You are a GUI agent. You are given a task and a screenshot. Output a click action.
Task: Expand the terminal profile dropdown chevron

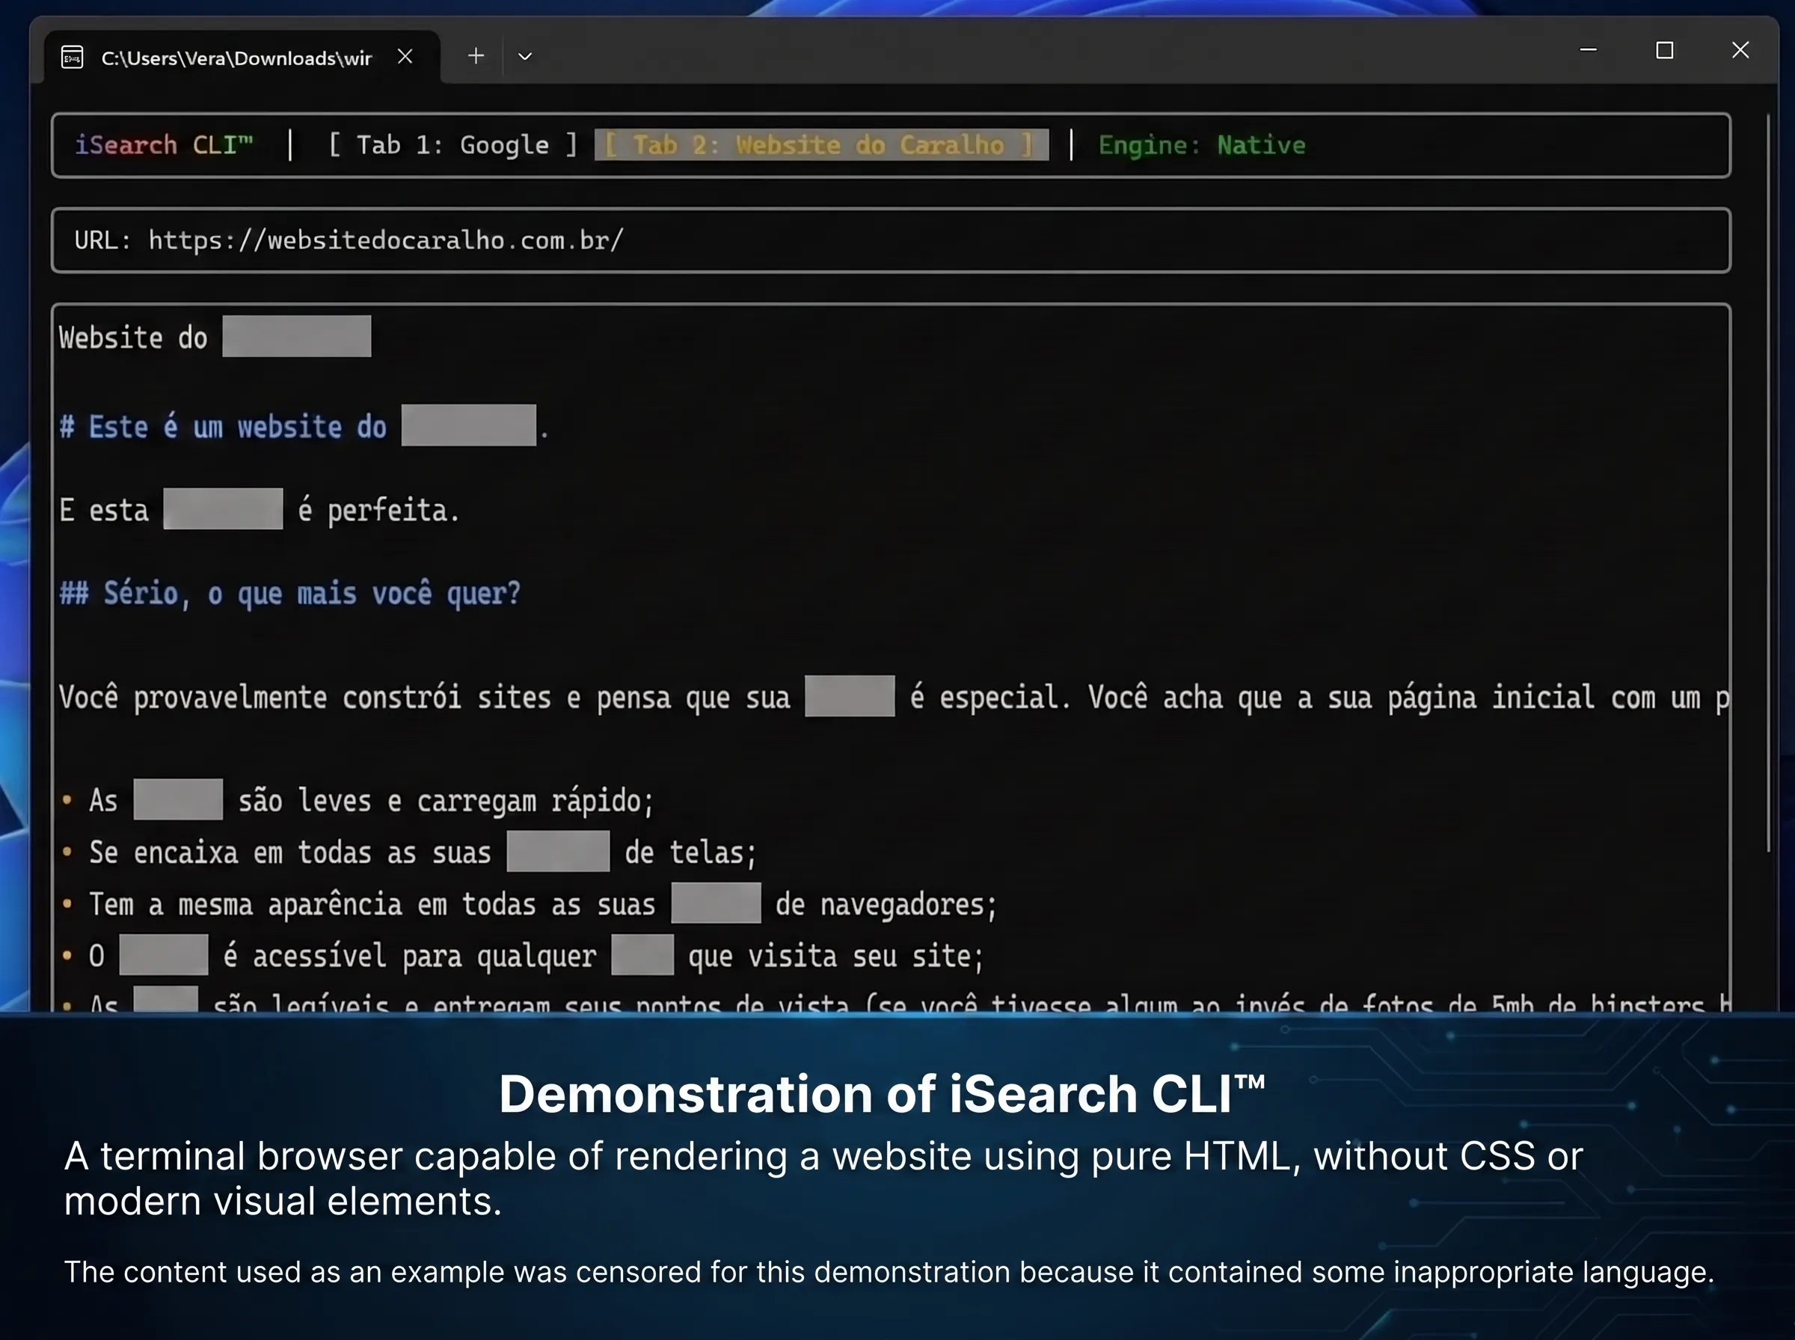(525, 57)
